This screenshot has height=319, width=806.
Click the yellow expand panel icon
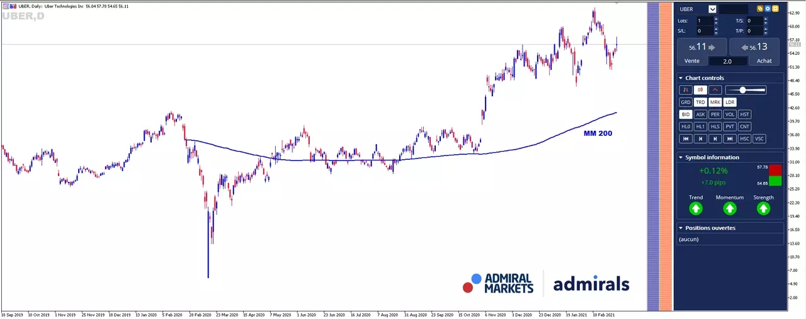pyautogui.click(x=775, y=9)
